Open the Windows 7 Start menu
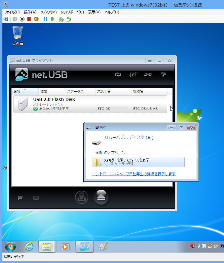 pyautogui.click(x=10, y=247)
